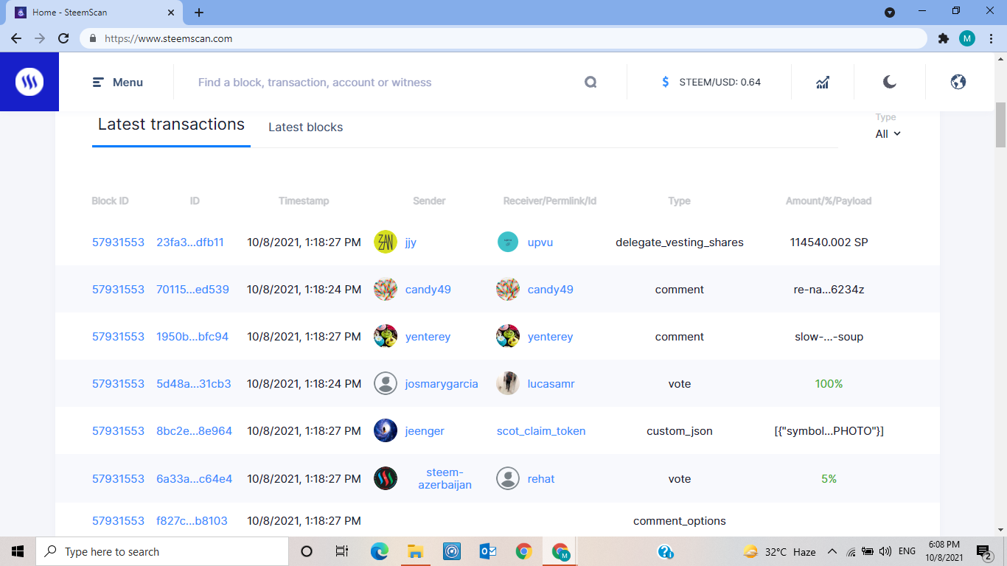Open the Menu hamburger button
The width and height of the screenshot is (1007, 566).
point(118,83)
